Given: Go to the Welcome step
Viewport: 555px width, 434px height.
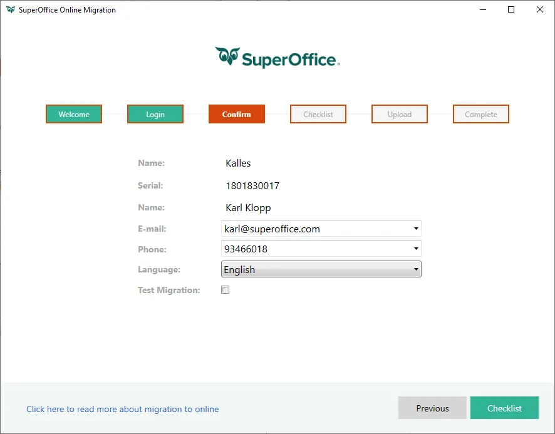Looking at the screenshot, I should pos(74,114).
